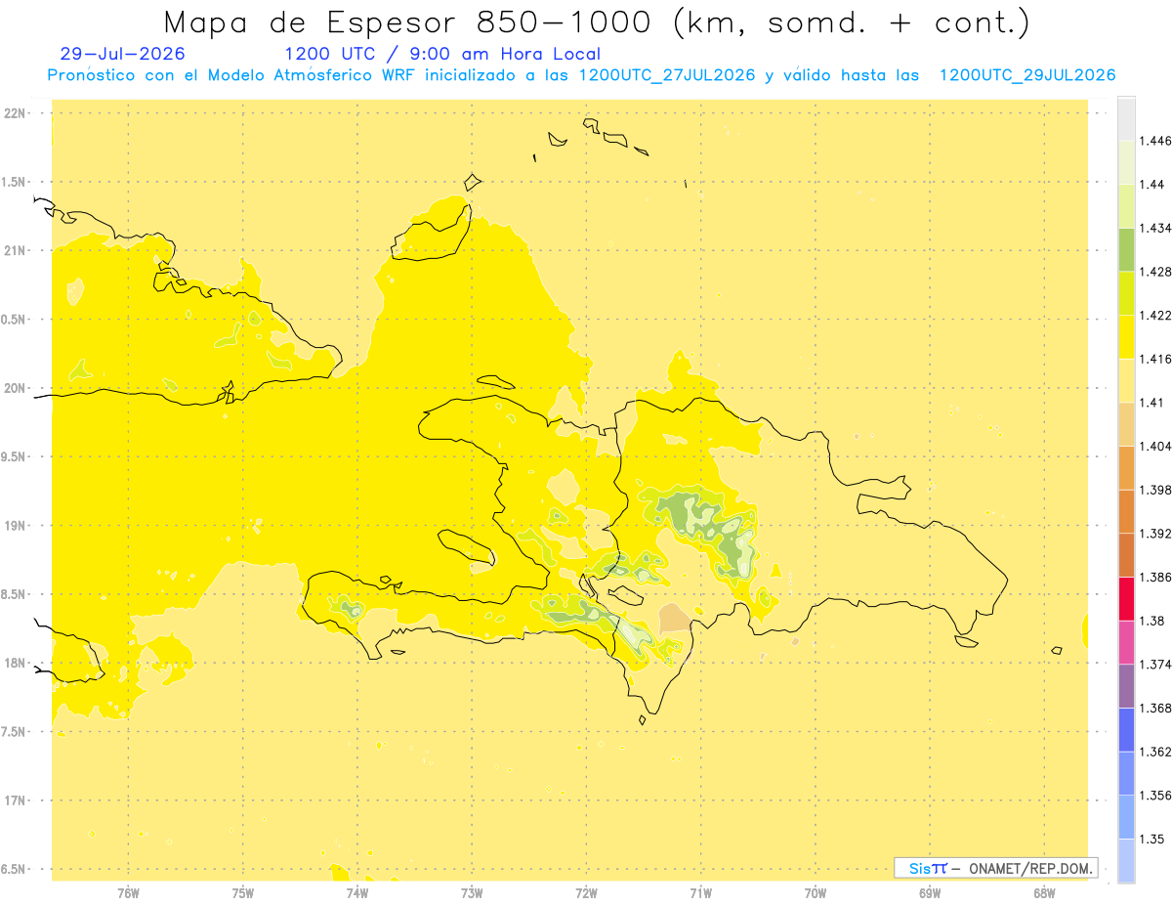
Task: Click the legend value '1.356'
Action: (x=1156, y=796)
